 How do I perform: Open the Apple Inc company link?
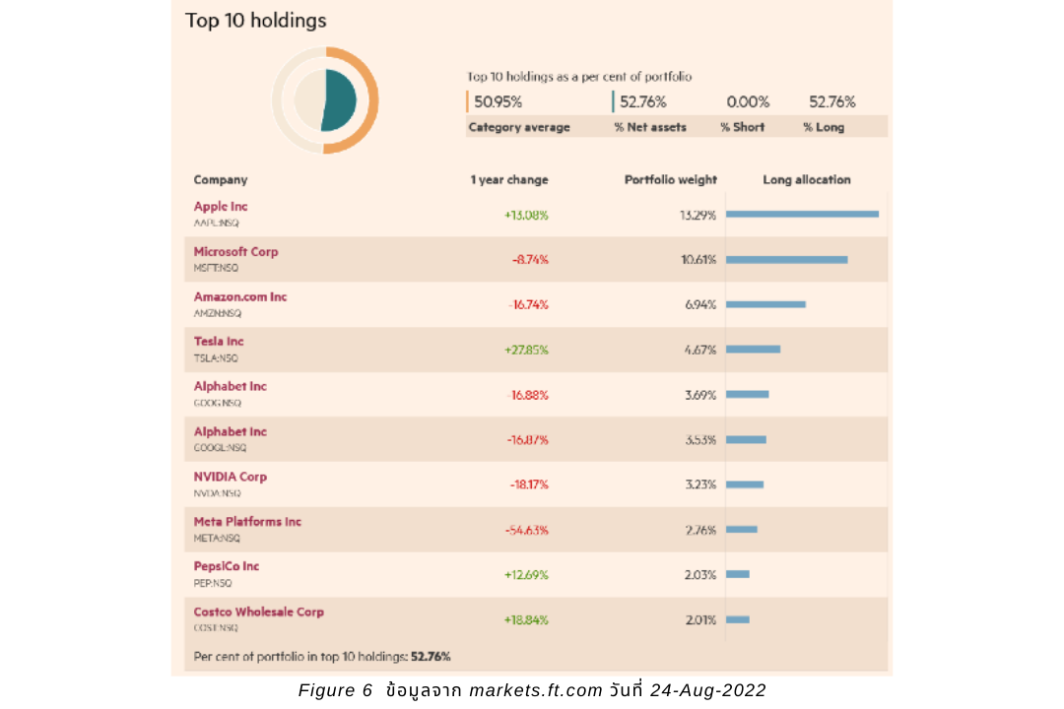click(x=221, y=207)
